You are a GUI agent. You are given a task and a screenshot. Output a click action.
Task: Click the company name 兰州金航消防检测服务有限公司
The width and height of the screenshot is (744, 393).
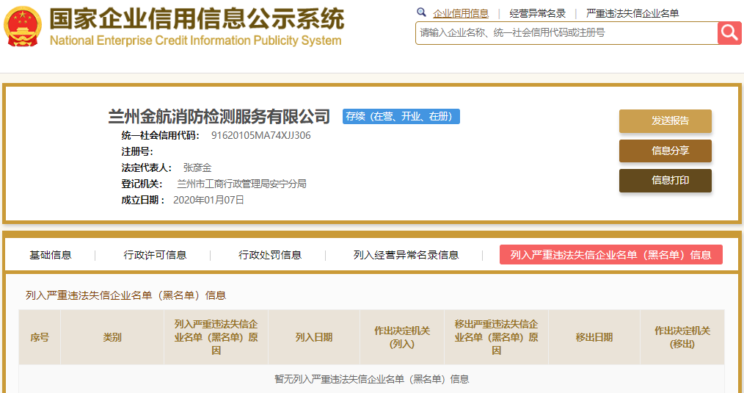(x=219, y=116)
